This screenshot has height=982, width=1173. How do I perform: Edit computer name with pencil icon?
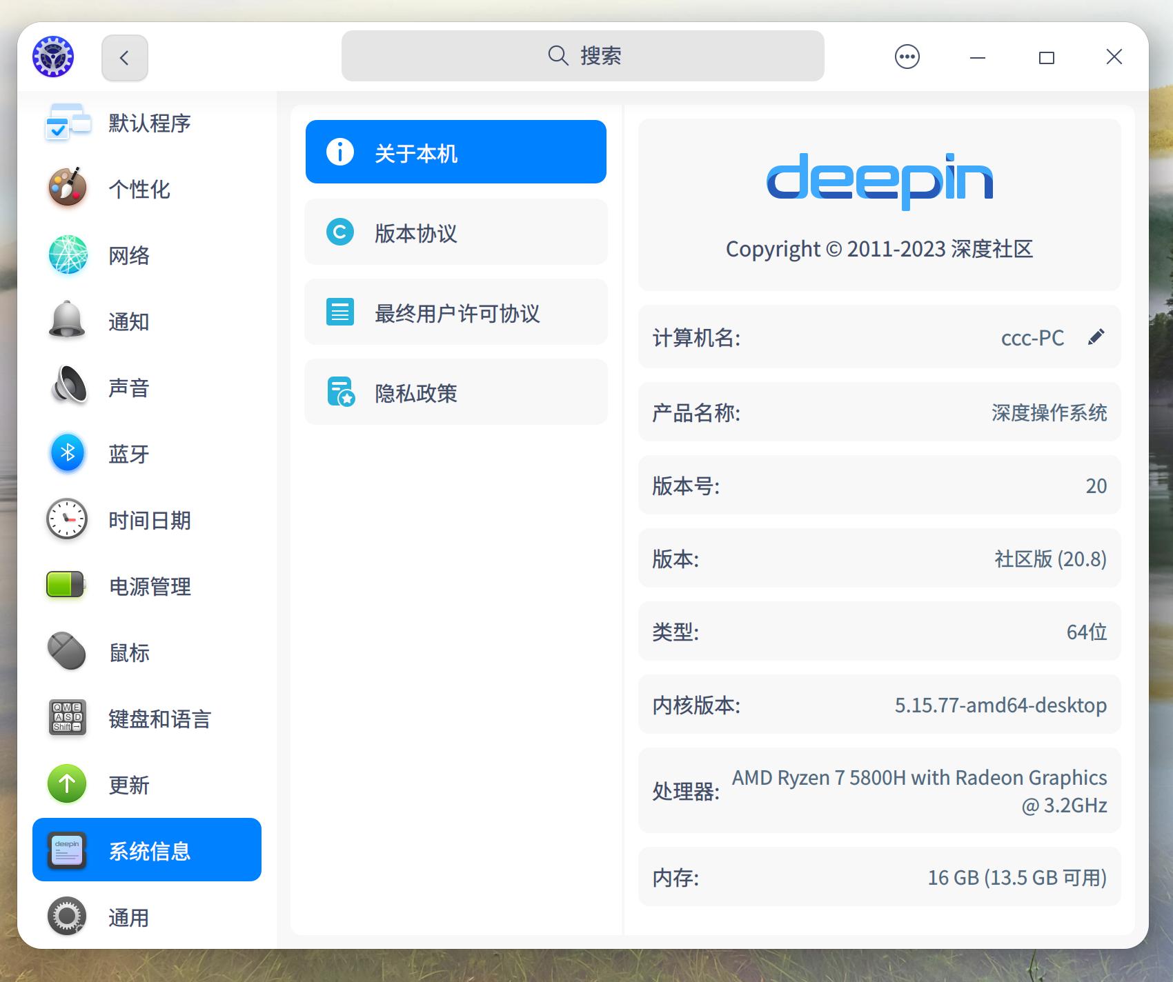(x=1096, y=337)
